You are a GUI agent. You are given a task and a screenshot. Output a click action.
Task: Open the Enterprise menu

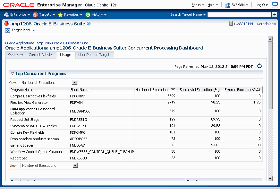point(20,15)
